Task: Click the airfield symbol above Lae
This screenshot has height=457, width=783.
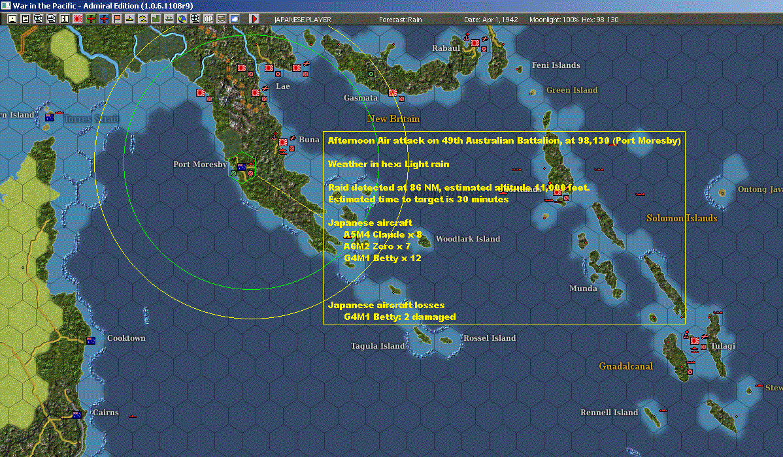Action: tap(306, 63)
